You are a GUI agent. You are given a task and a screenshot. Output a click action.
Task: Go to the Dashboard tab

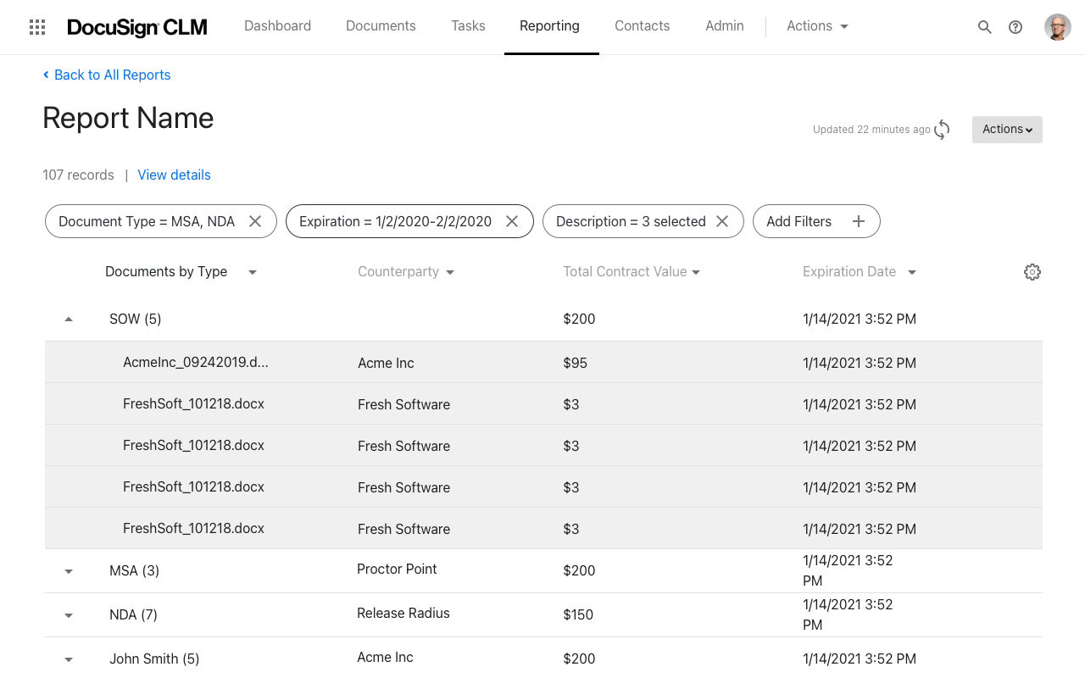[277, 26]
